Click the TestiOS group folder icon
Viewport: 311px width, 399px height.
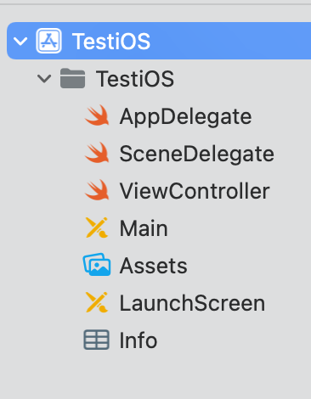72,78
